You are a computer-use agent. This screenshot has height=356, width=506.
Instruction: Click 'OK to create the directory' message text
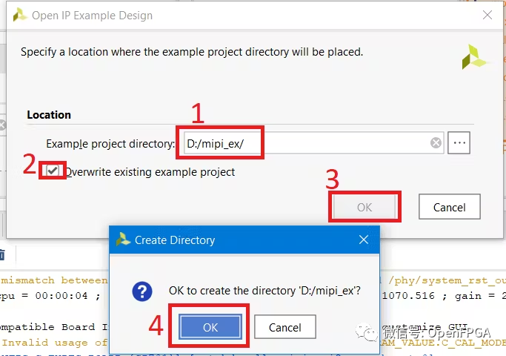264,291
